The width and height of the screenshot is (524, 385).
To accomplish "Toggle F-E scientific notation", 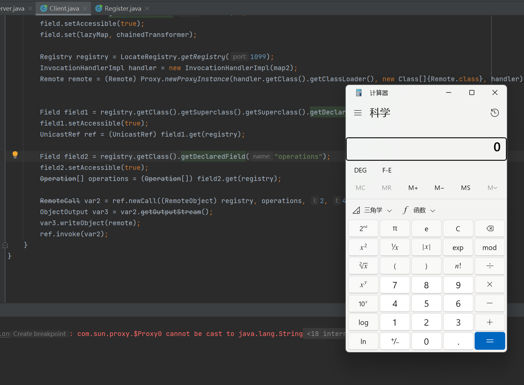I will (387, 170).
